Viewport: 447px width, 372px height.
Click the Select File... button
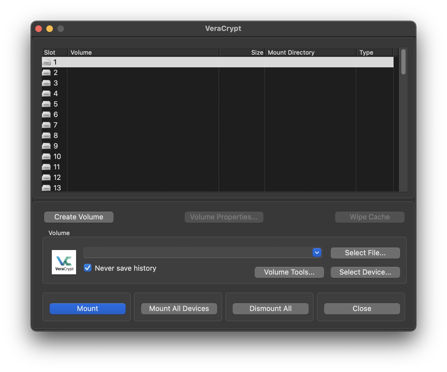click(365, 253)
